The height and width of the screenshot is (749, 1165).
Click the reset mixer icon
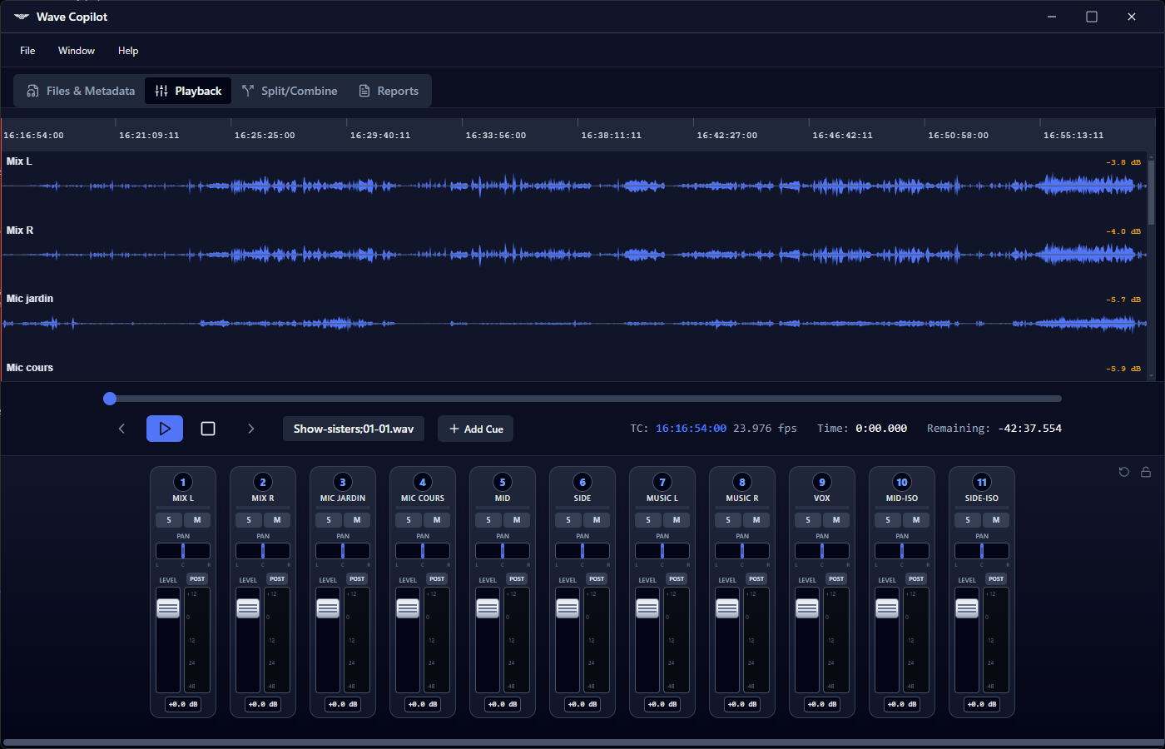(x=1124, y=472)
